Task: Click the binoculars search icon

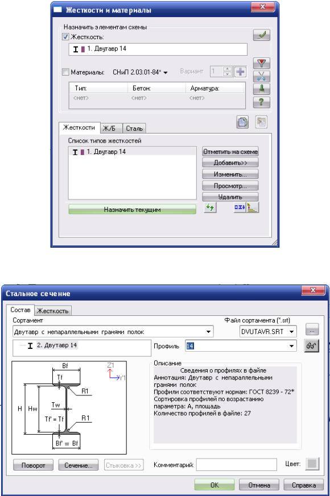Action: click(x=312, y=346)
